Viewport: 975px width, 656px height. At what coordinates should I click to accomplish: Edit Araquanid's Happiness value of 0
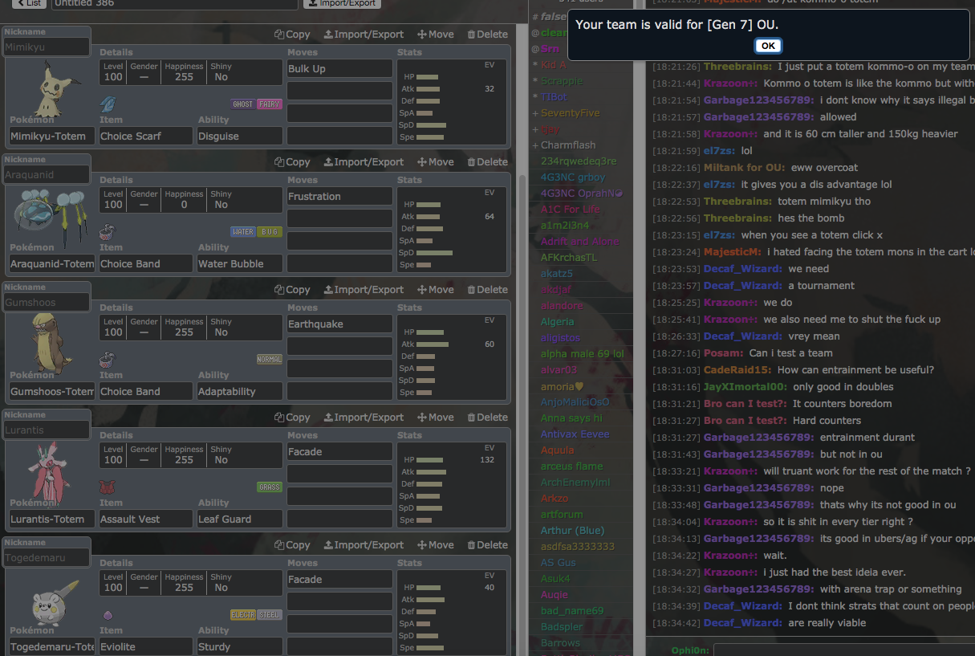coord(184,200)
